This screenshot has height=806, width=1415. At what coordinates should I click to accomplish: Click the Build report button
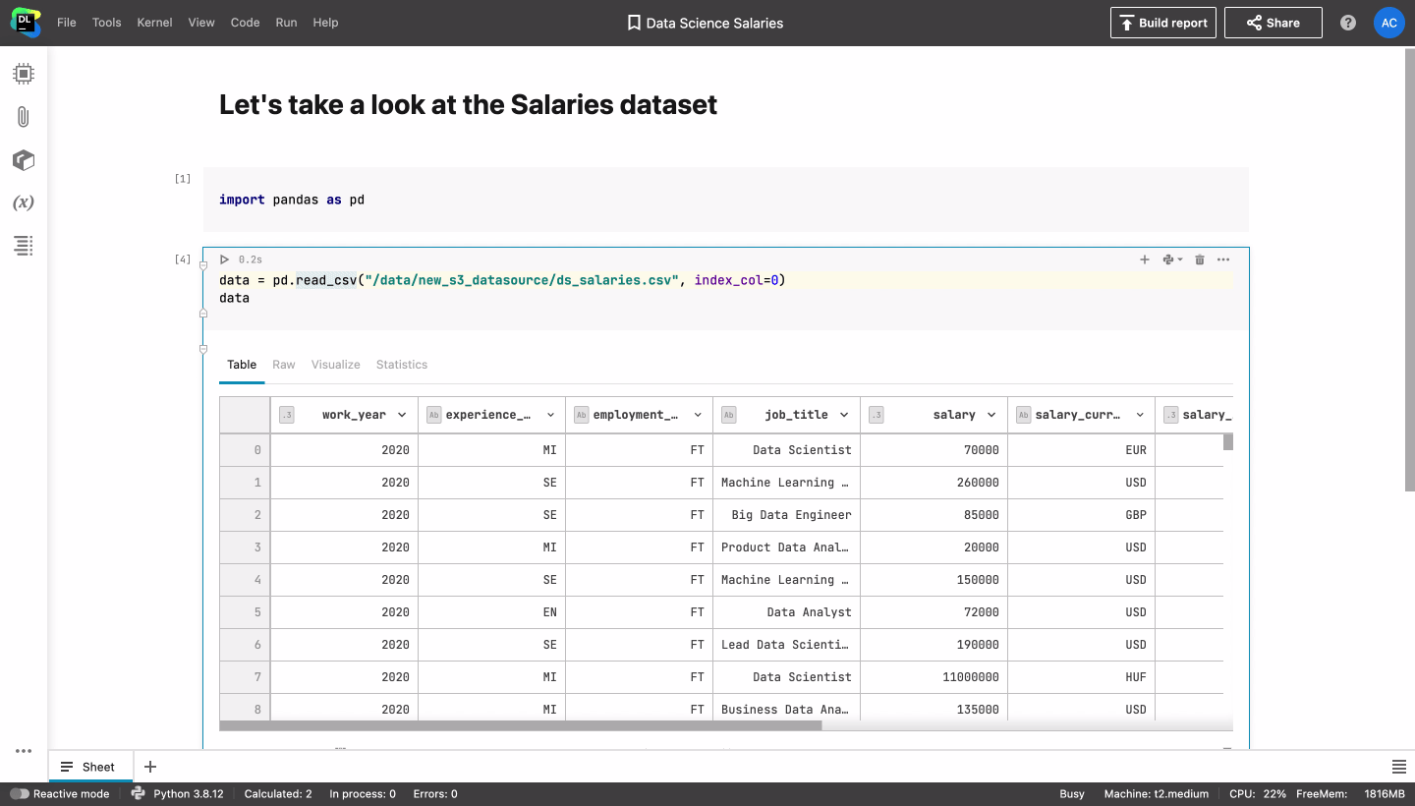pos(1162,23)
